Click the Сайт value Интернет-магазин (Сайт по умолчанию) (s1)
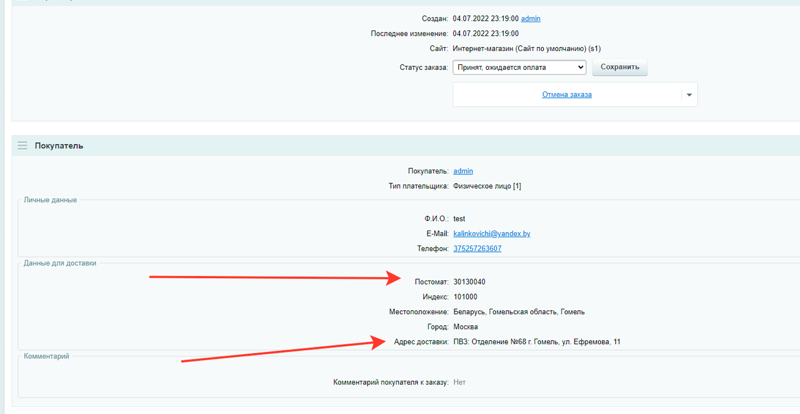The height and width of the screenshot is (414, 800). pos(527,49)
